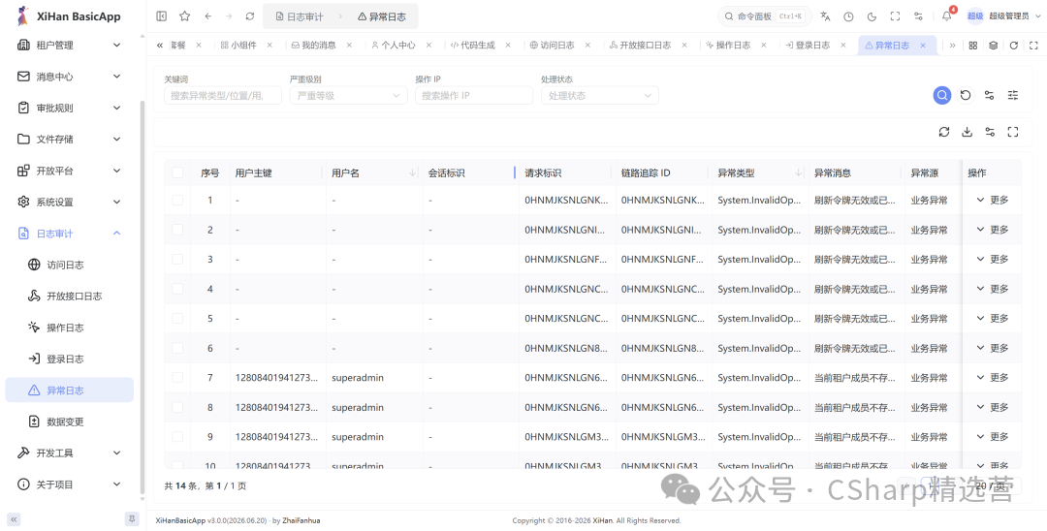This screenshot has height=531, width=1047.
Task: Click 操作 IP search input
Action: [x=474, y=95]
